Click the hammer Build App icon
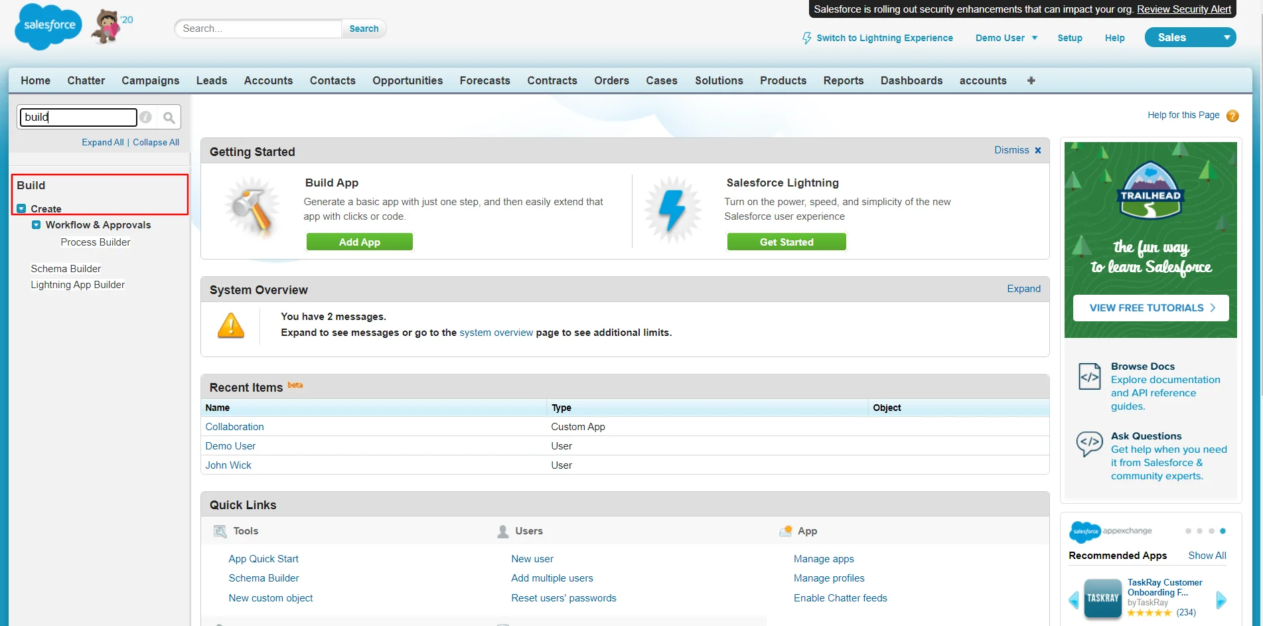Viewport: 1263px width, 626px height. click(252, 208)
